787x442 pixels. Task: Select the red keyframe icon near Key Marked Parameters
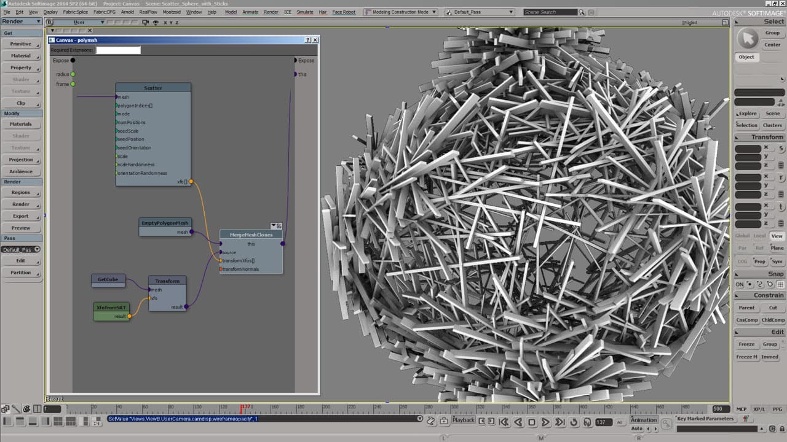tap(745, 419)
